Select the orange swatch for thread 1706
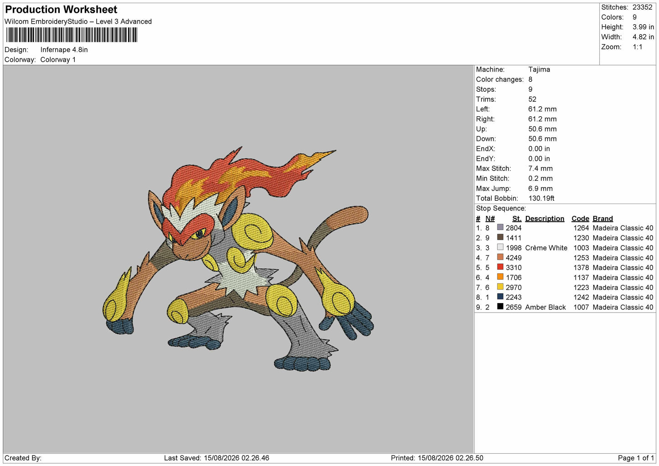Viewport: 659px width, 466px height. coord(500,277)
